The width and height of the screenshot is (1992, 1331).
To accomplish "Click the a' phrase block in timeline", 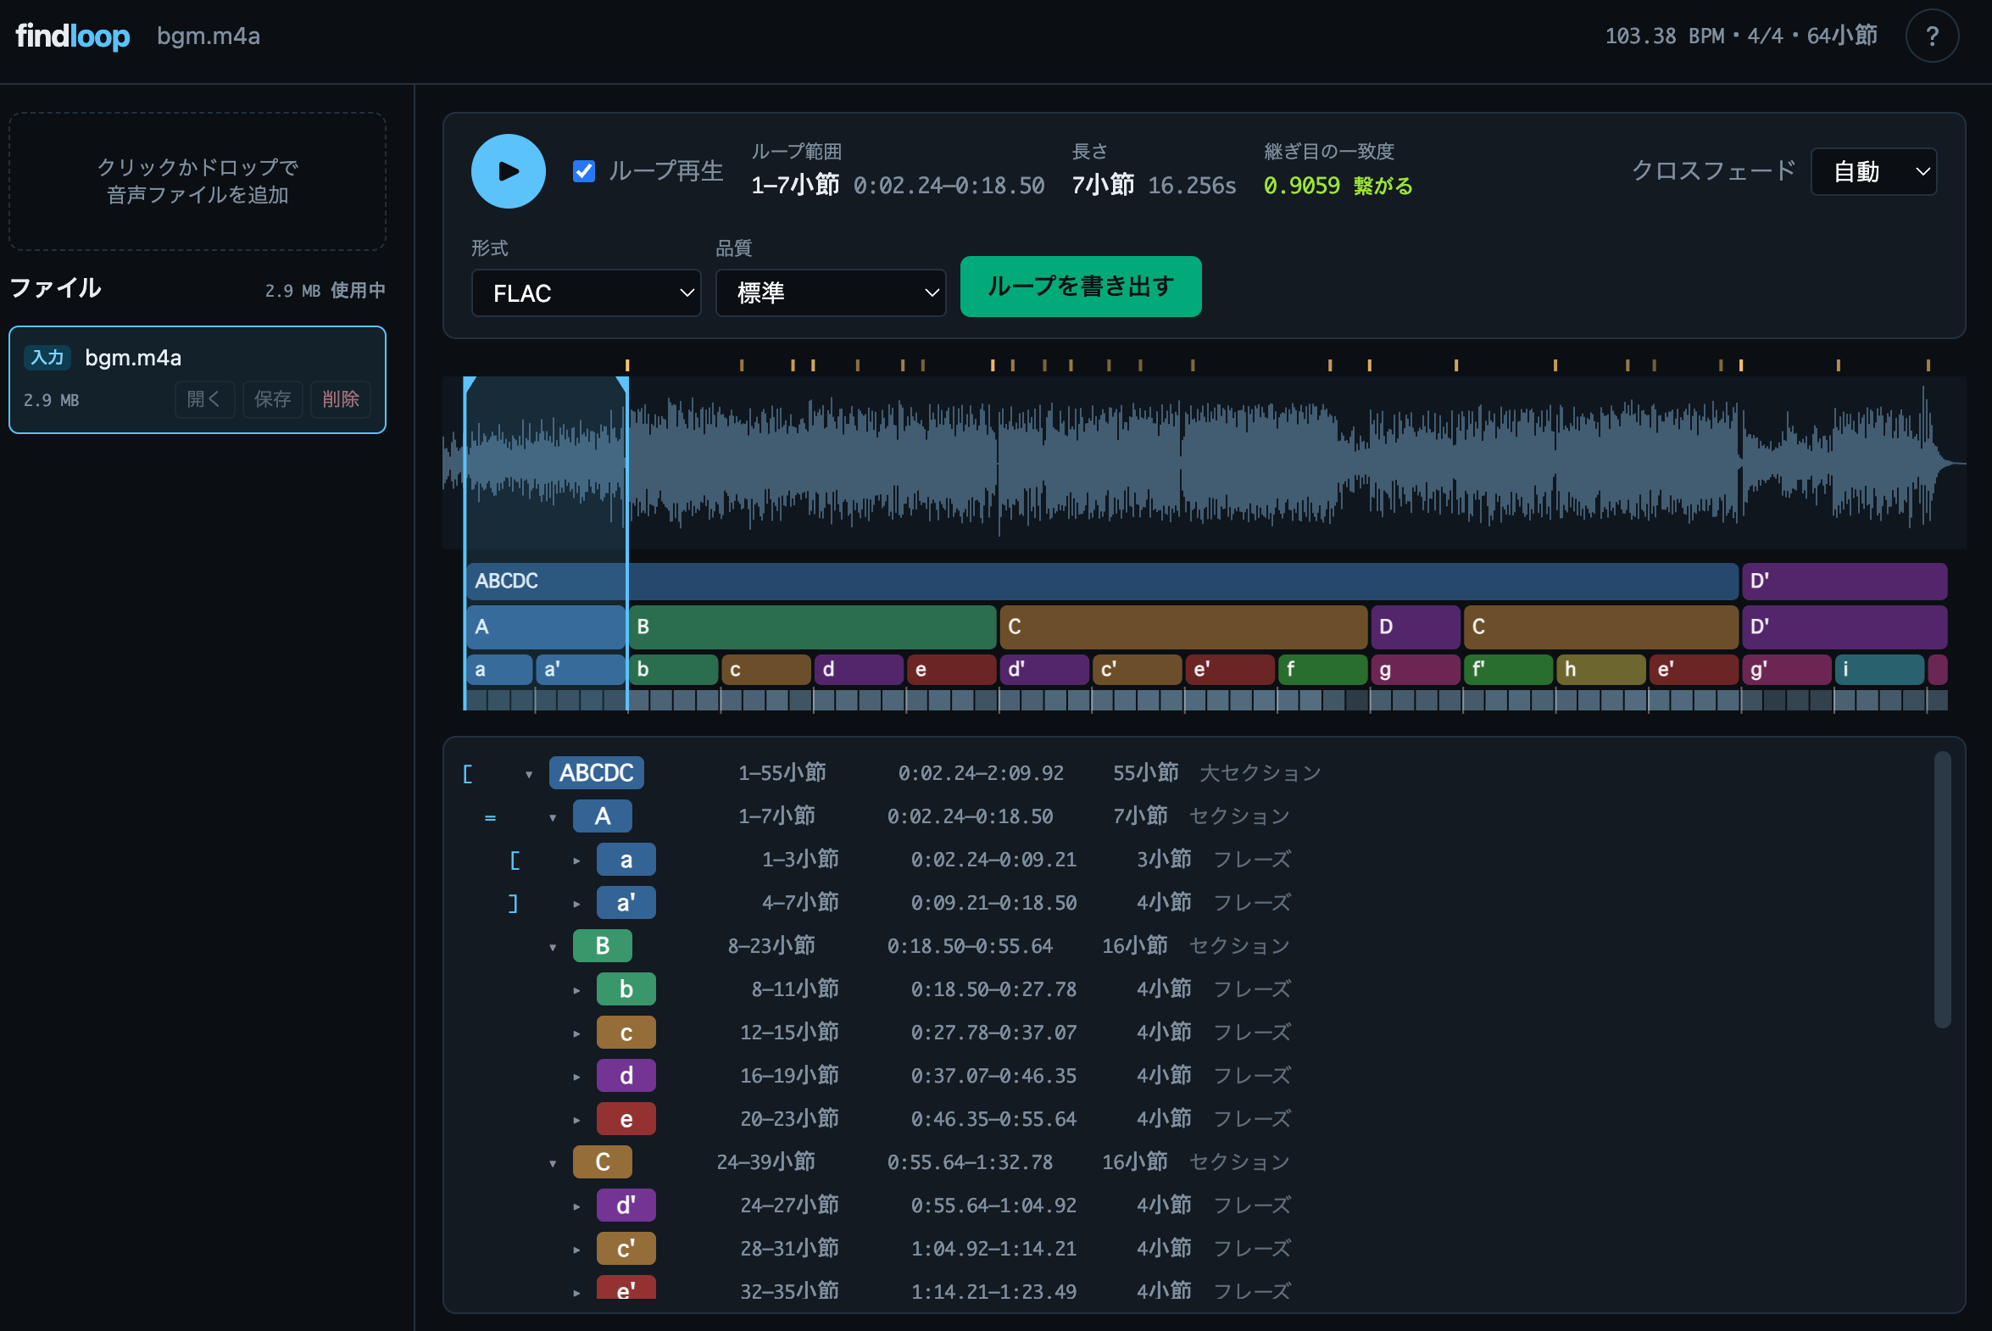I will 581,669.
